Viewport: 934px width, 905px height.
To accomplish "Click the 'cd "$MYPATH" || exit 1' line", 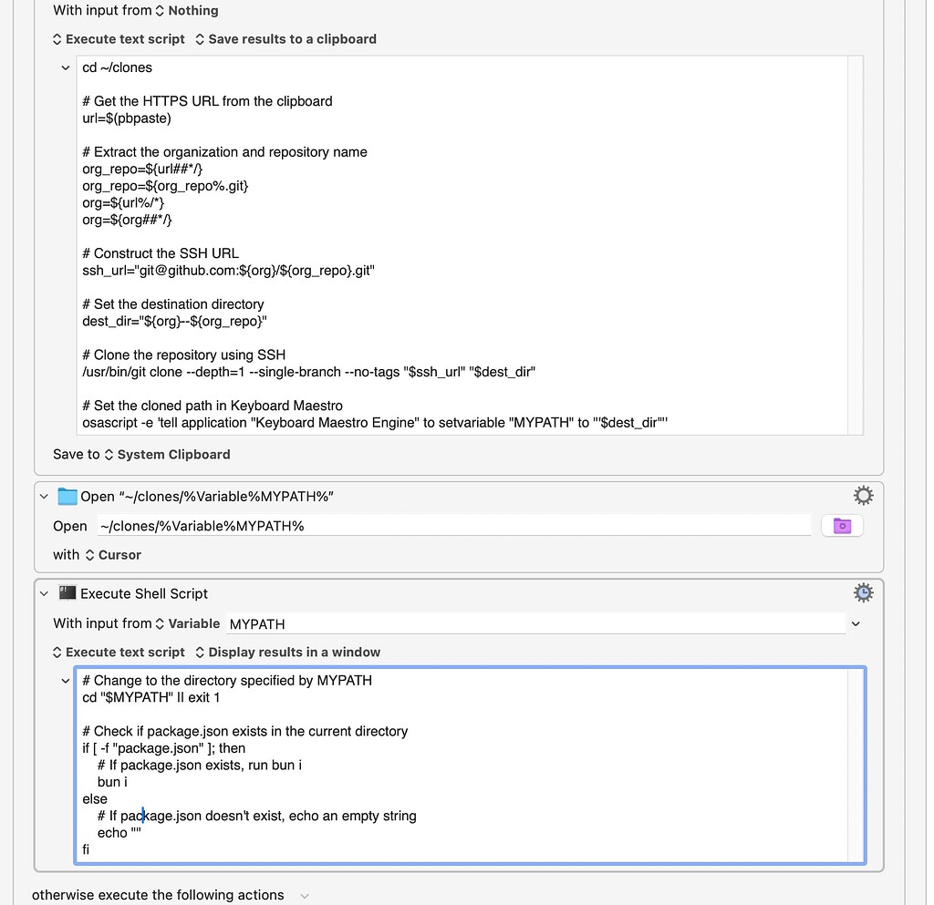I will point(150,697).
